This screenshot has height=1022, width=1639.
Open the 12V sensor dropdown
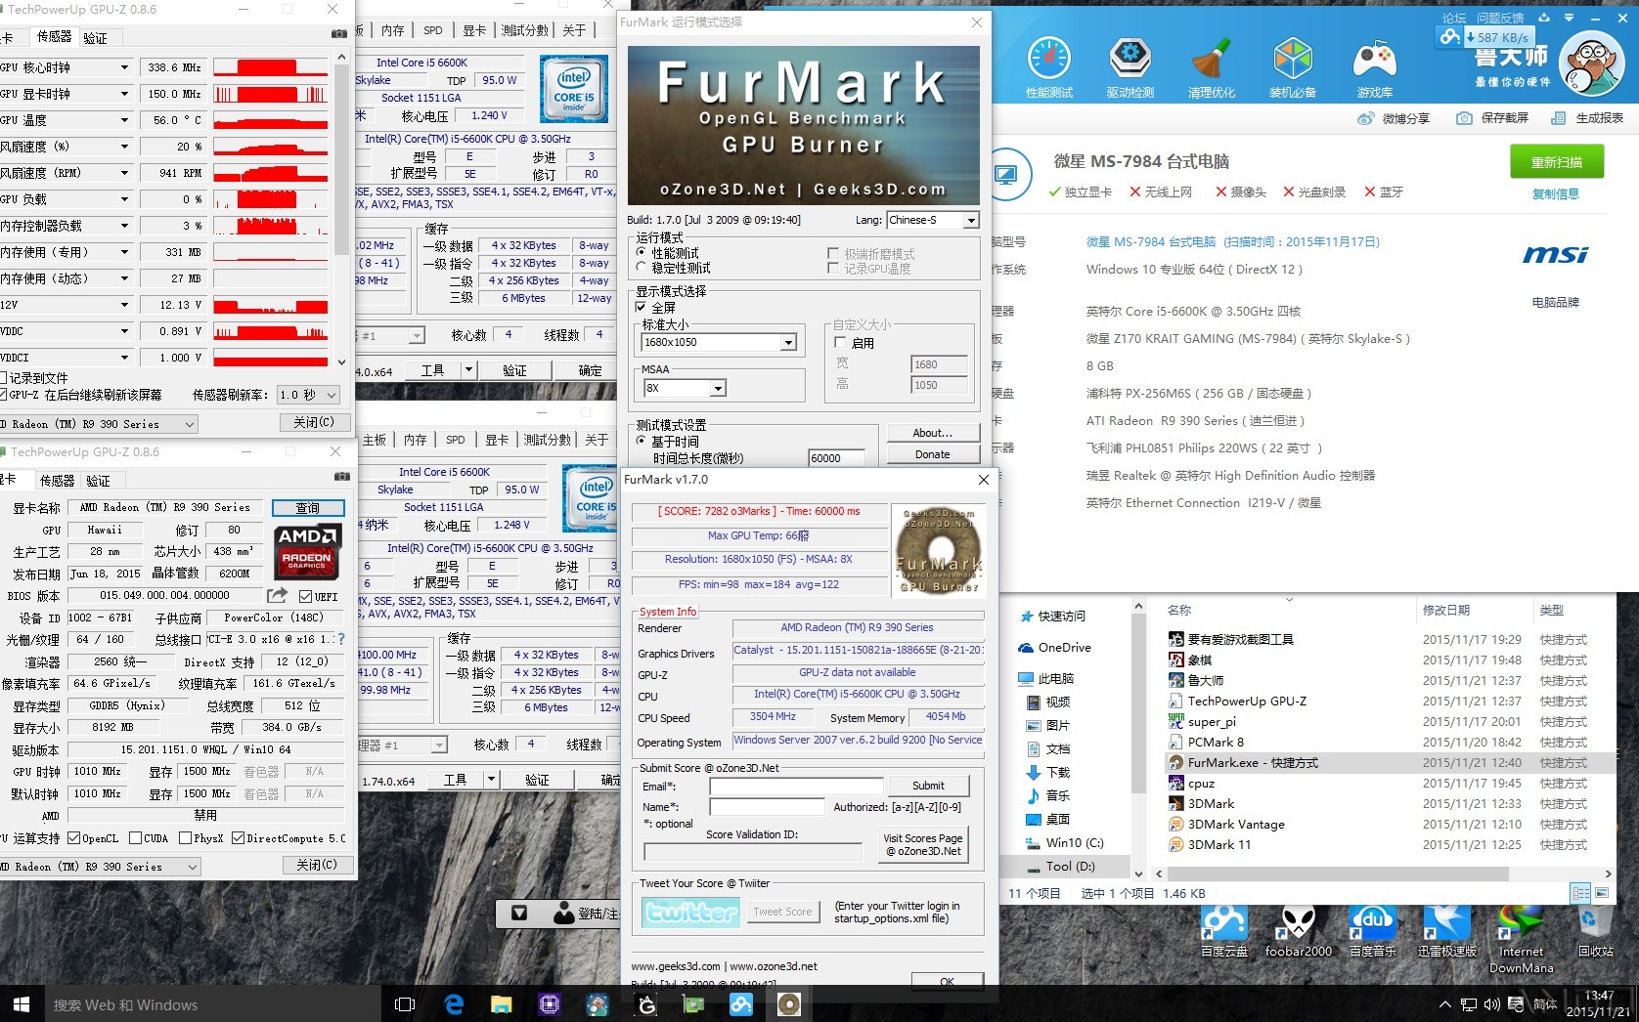[124, 305]
